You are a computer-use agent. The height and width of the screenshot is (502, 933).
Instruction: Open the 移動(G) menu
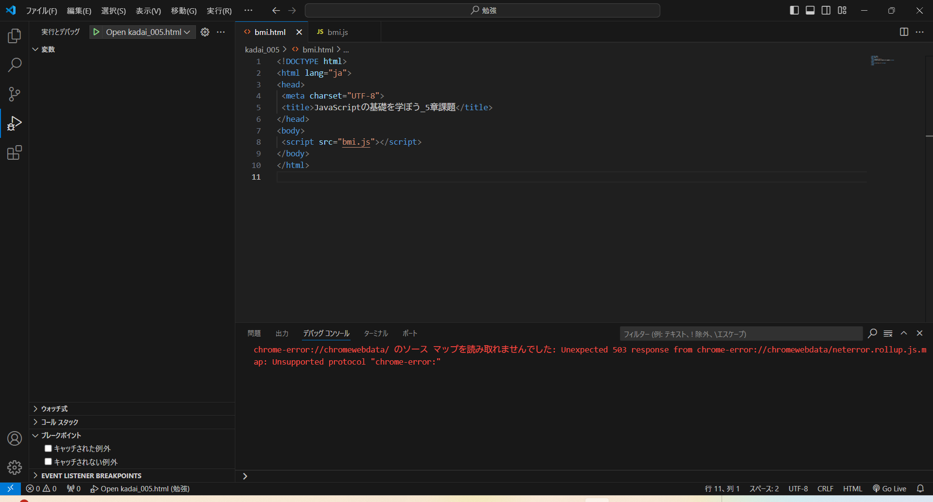[184, 11]
